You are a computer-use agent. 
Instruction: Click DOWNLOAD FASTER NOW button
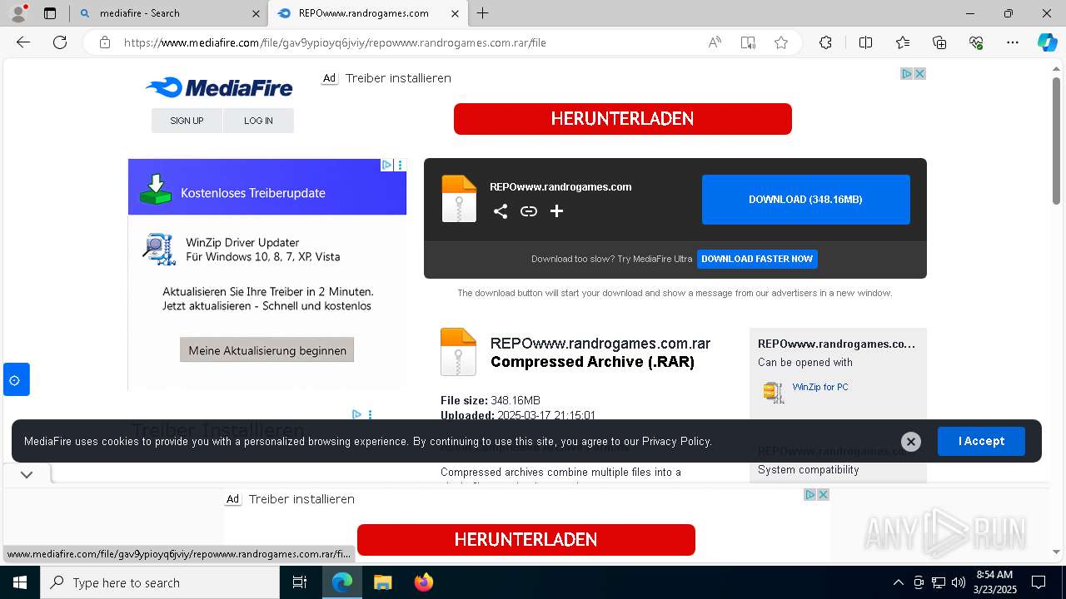pyautogui.click(x=757, y=259)
